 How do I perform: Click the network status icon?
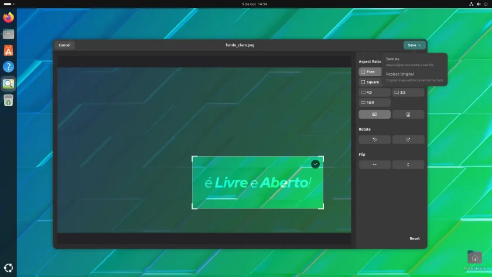471,4
